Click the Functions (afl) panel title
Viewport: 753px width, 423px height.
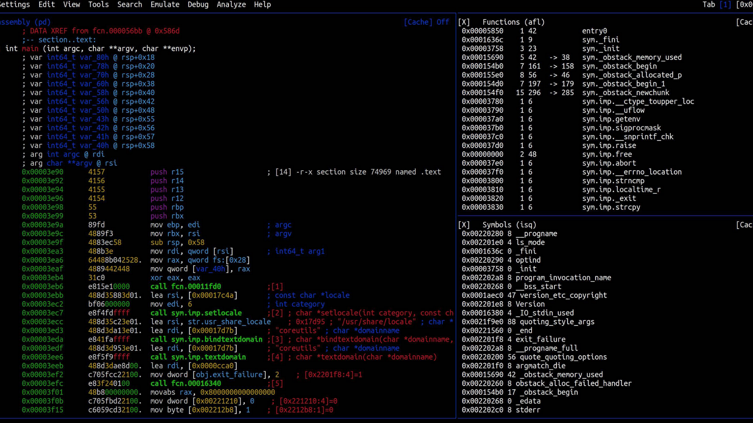click(x=513, y=22)
